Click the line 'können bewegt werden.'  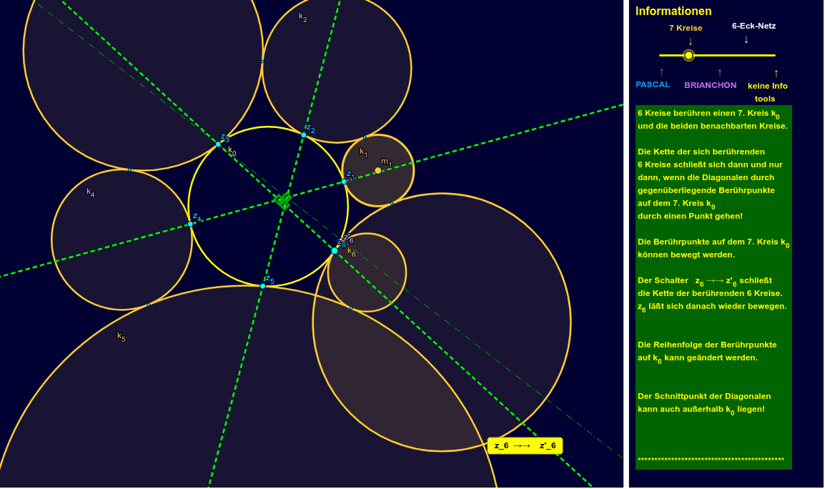click(686, 255)
